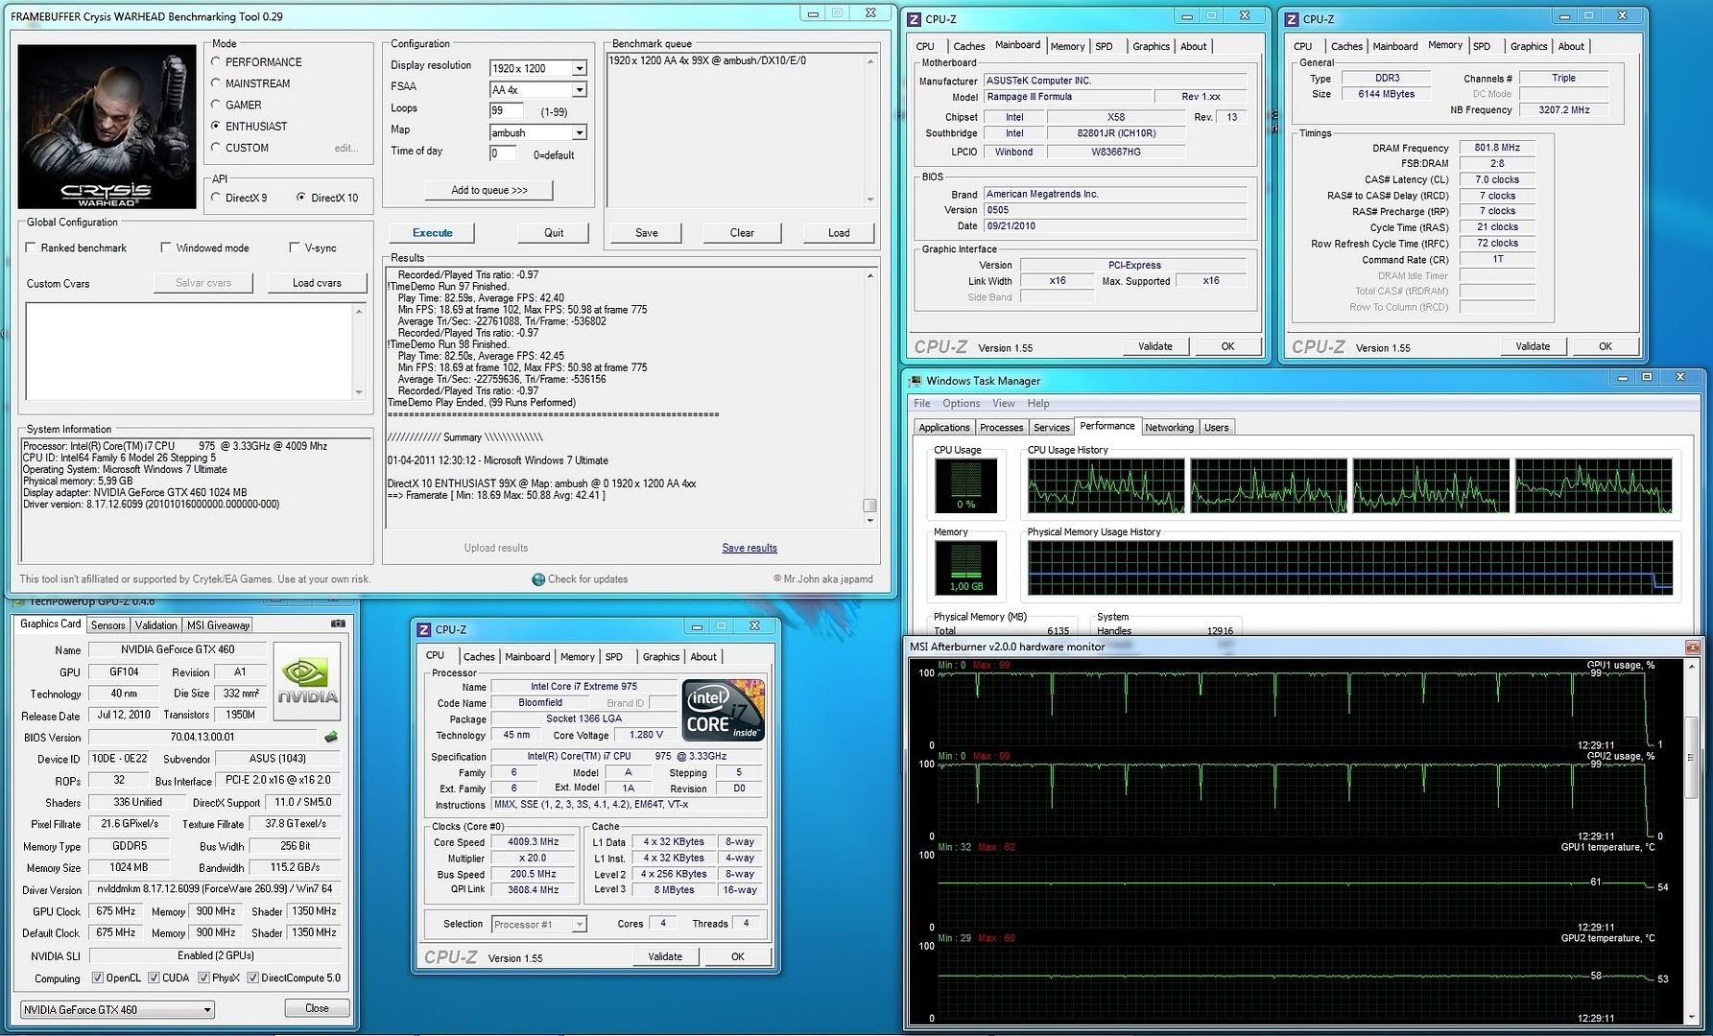1713x1036 pixels.
Task: Click the Quit button
Action: click(x=554, y=233)
